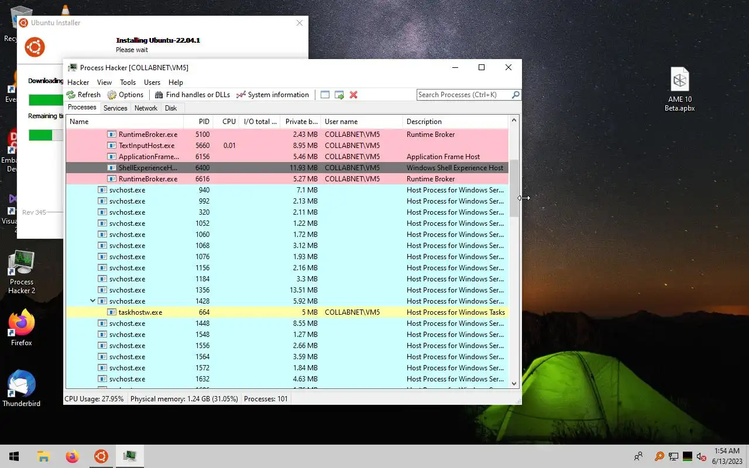The image size is (749, 468).
Task: Switch to the Network tab
Action: pyautogui.click(x=146, y=108)
